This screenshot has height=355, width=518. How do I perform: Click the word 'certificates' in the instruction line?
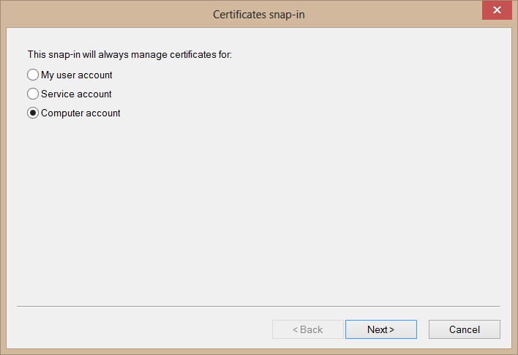pos(192,54)
